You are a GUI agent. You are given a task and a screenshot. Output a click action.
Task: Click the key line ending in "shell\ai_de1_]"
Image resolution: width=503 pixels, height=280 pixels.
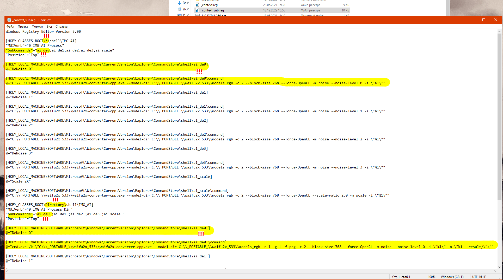click(x=108, y=256)
